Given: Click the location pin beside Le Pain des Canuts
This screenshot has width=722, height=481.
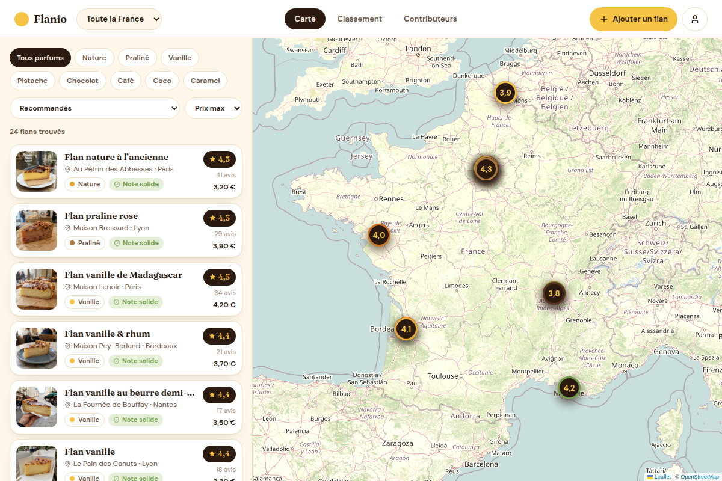Looking at the screenshot, I should click(68, 464).
